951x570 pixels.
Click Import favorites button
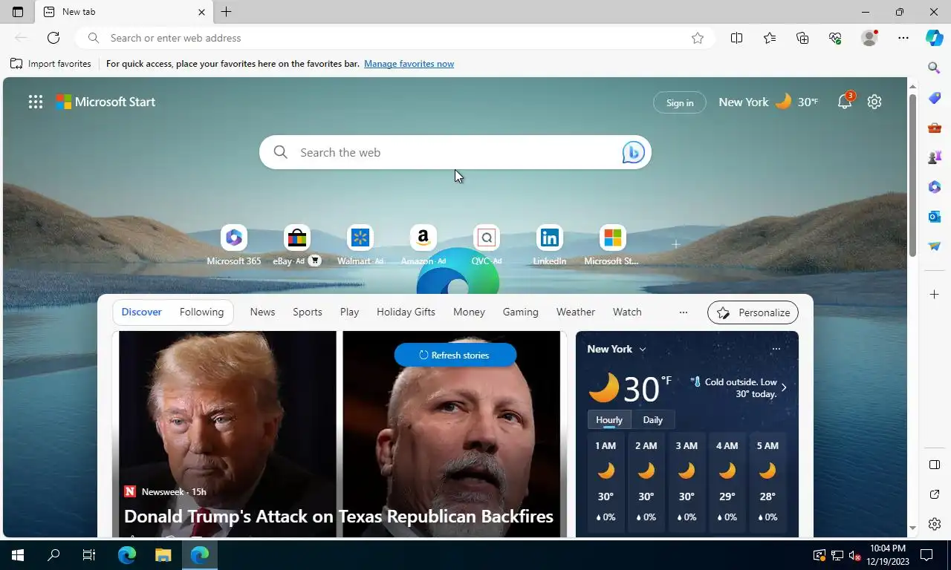(51, 64)
